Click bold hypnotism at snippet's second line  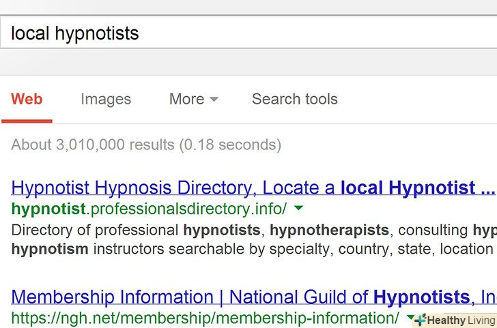coord(50,249)
